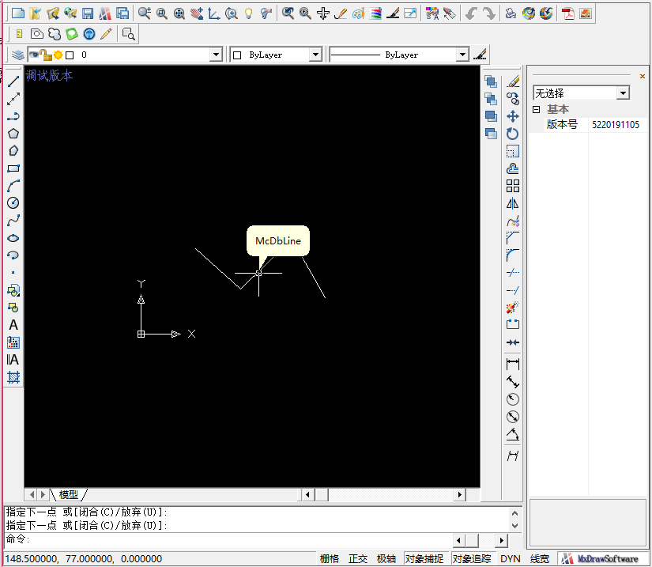Image resolution: width=652 pixels, height=567 pixels.
Task: Activate the single-line Text tool
Action: (x=13, y=325)
